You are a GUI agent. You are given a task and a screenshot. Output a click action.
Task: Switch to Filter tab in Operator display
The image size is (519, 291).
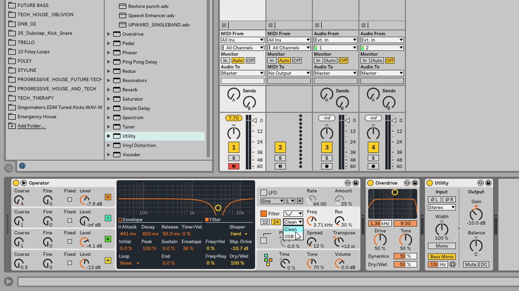point(213,220)
